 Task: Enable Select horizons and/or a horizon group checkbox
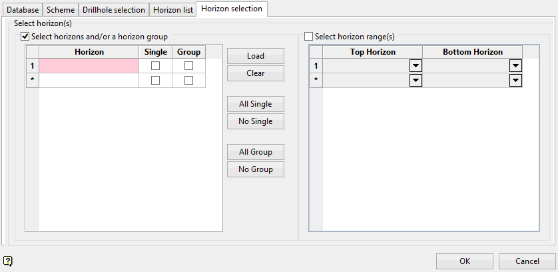pos(26,37)
